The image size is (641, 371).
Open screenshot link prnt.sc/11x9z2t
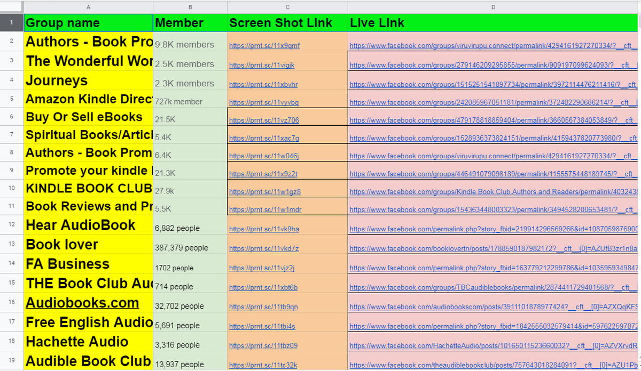(263, 174)
